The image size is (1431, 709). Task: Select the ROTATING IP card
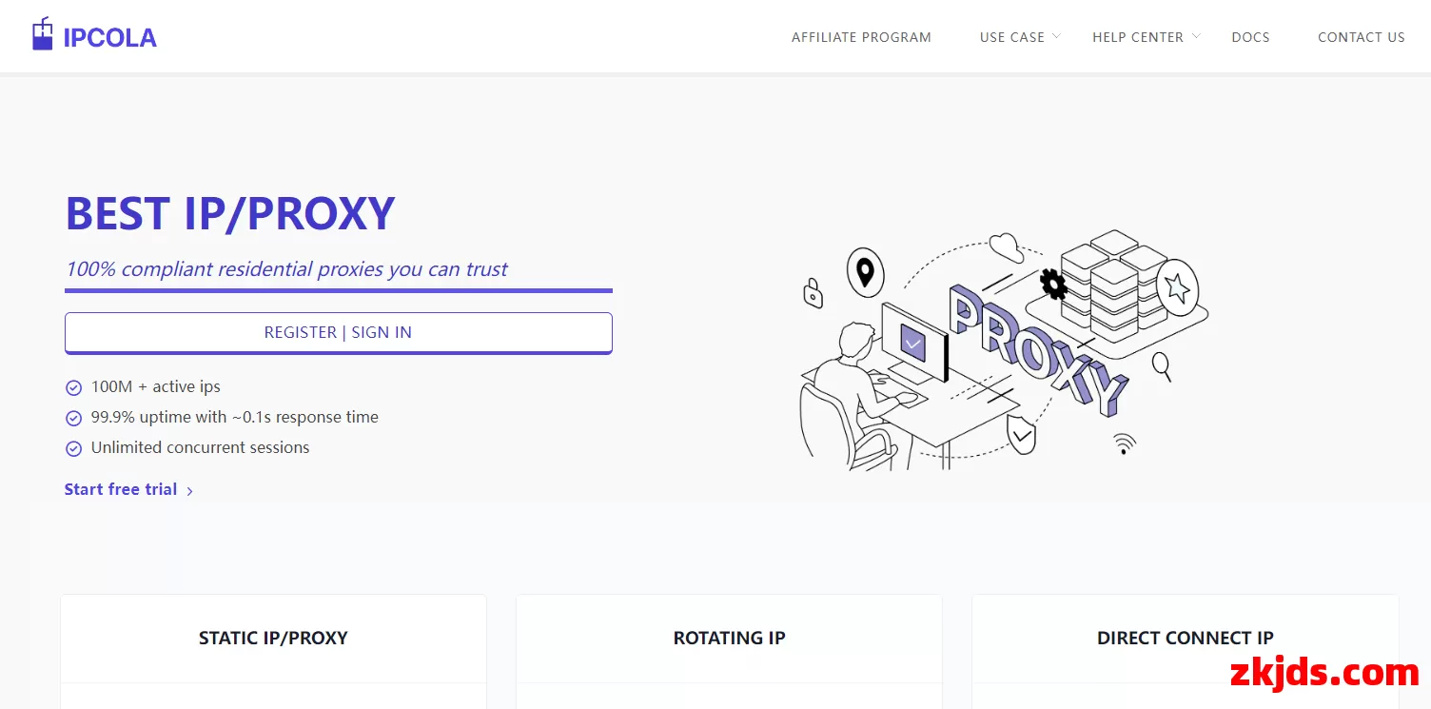click(x=729, y=652)
